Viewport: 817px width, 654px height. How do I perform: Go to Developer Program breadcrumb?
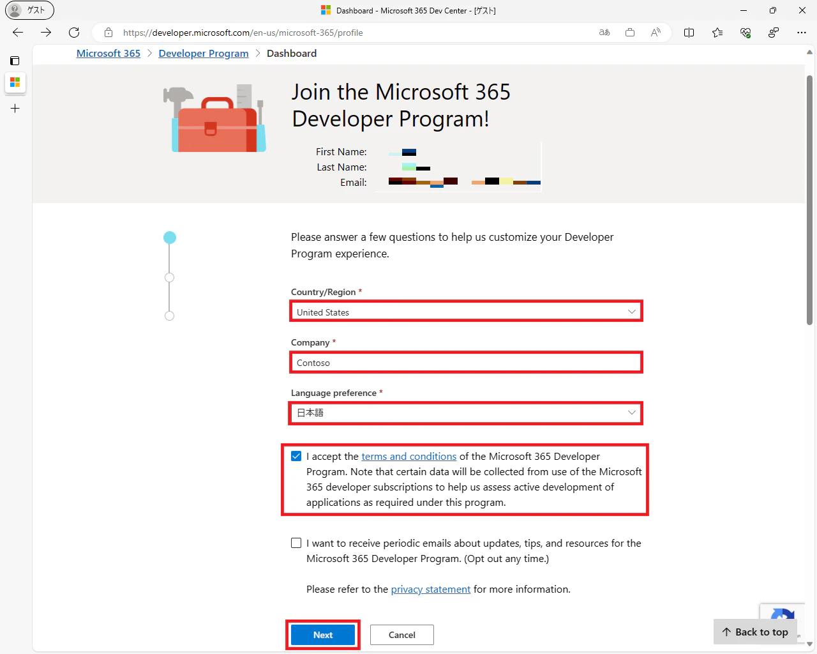(x=204, y=54)
